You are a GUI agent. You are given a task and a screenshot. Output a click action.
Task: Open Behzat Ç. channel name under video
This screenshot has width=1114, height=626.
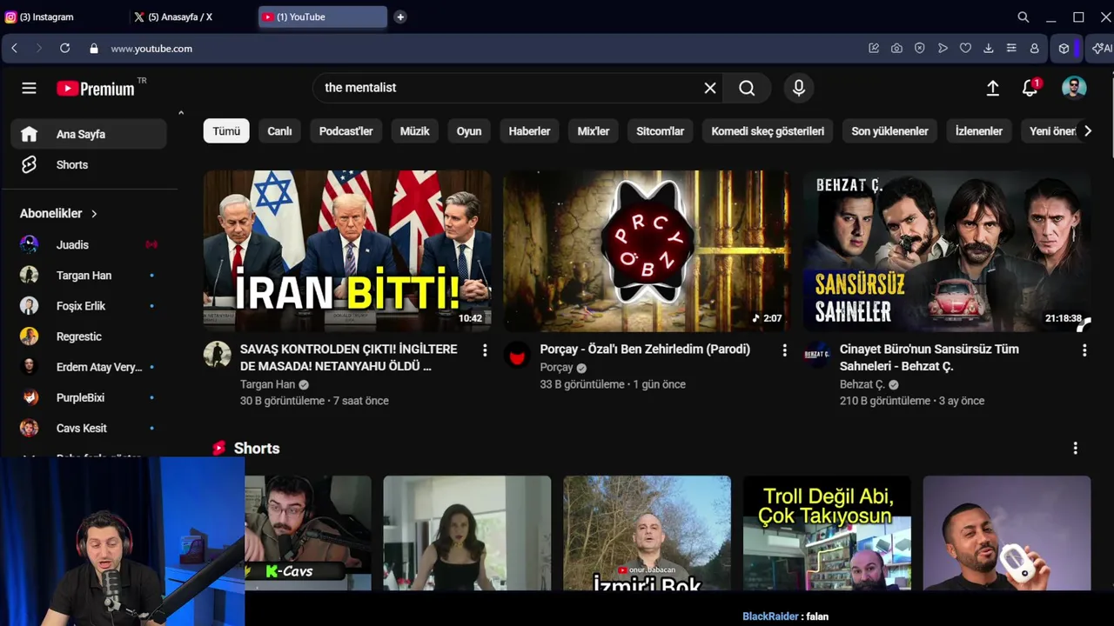(862, 384)
